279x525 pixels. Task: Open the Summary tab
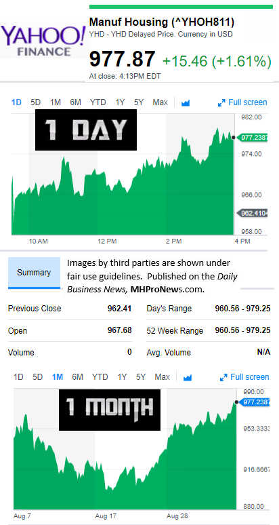click(34, 273)
